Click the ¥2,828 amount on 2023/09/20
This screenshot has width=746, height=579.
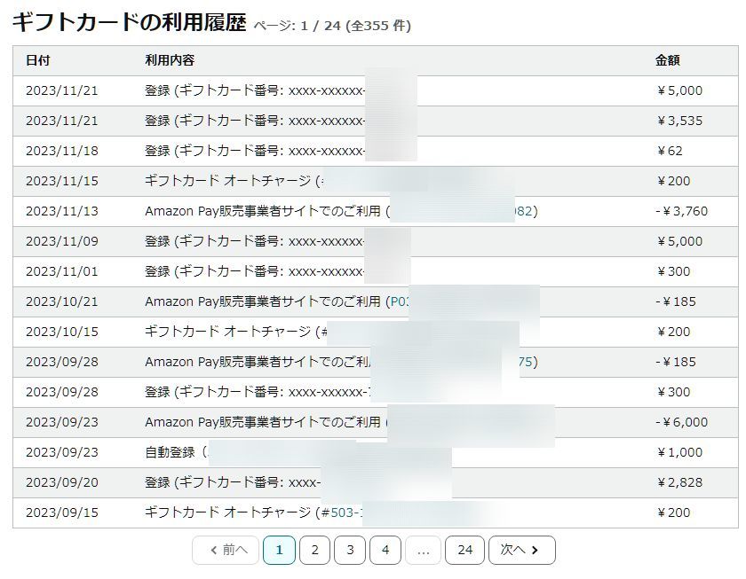[x=679, y=482]
